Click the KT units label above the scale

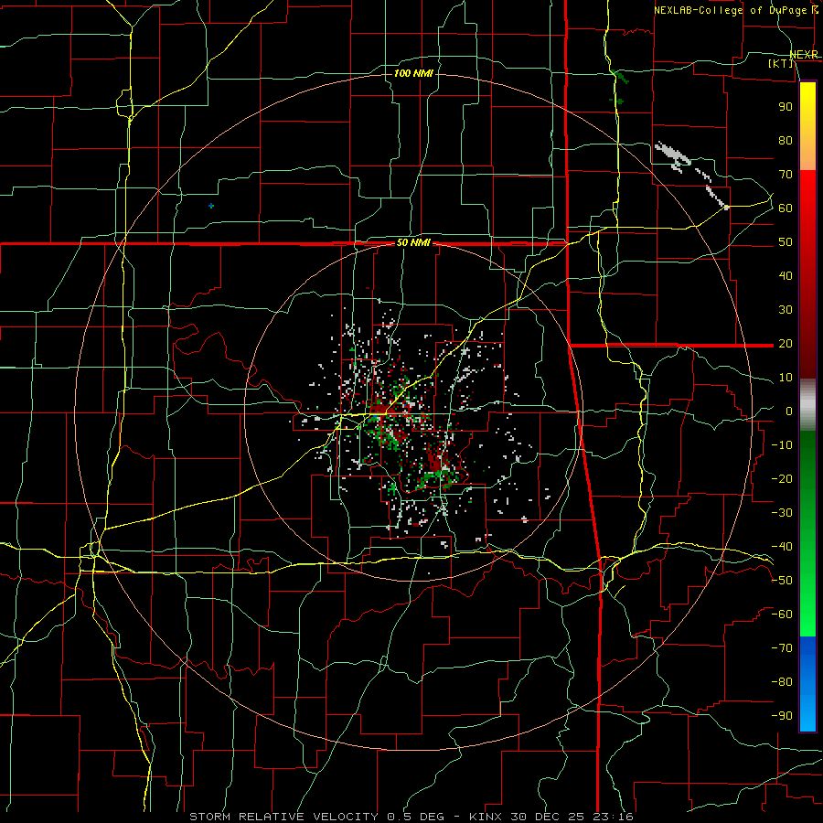point(781,63)
